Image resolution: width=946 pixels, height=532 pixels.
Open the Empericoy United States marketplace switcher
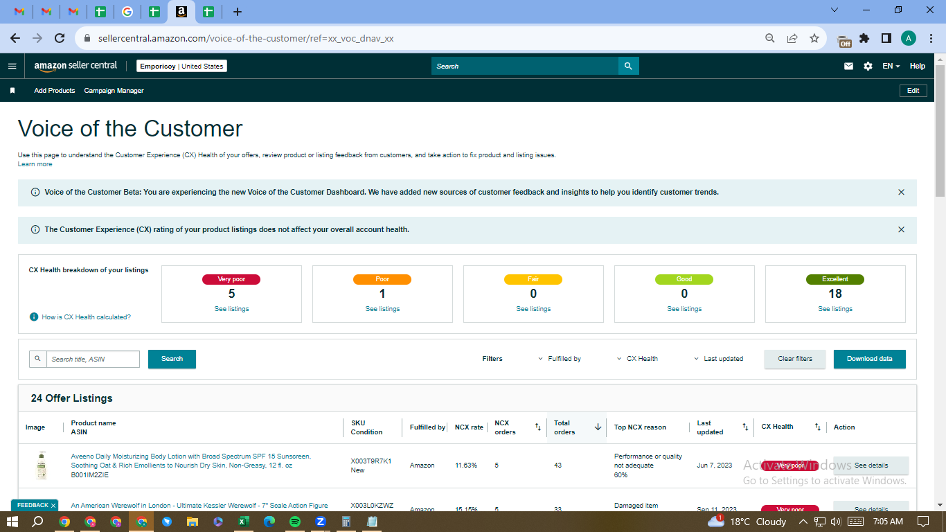point(181,66)
